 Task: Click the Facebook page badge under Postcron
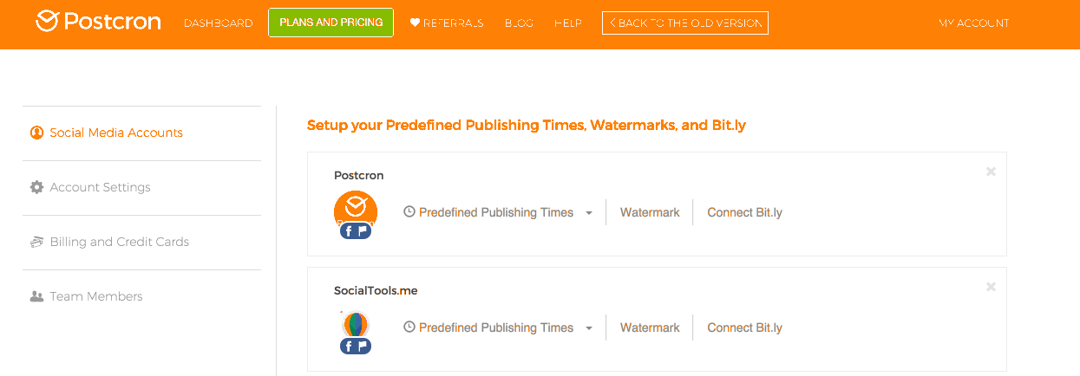[x=356, y=231]
